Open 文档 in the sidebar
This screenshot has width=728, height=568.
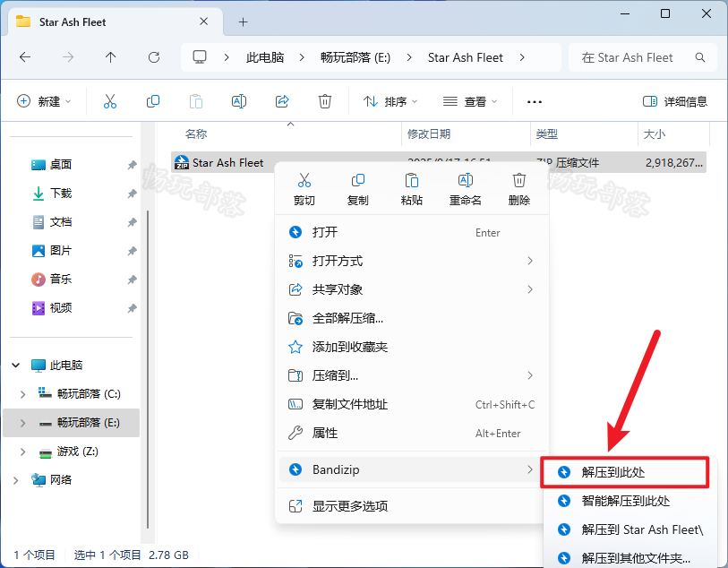60,222
